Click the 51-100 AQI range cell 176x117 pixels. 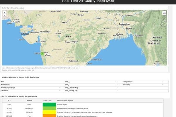coord(9,109)
